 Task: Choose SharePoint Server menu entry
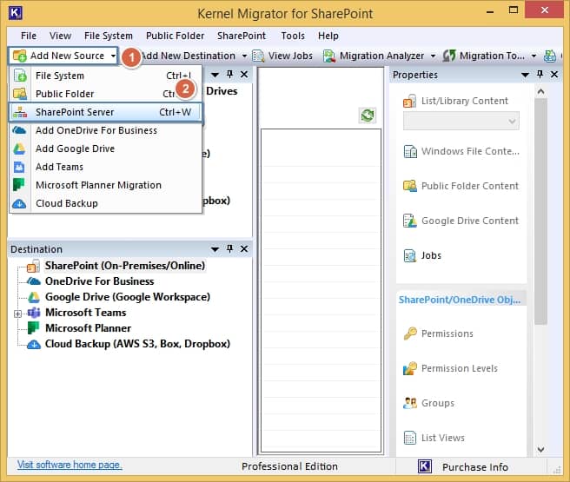105,112
